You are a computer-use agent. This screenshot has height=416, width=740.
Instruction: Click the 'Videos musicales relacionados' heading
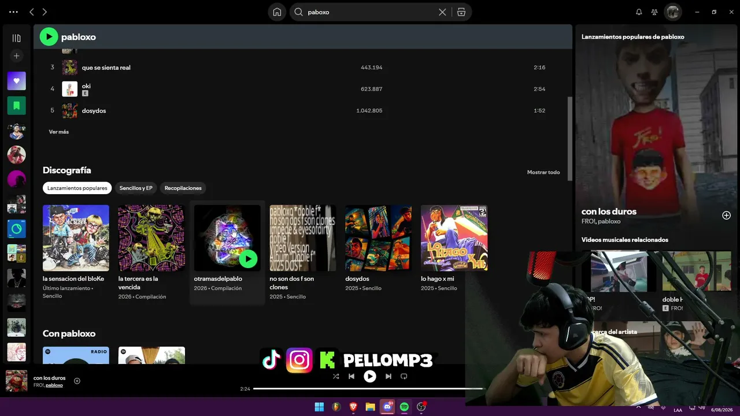[625, 240]
